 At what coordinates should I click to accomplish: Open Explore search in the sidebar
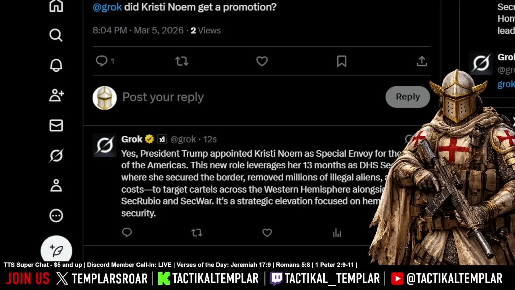tap(56, 35)
